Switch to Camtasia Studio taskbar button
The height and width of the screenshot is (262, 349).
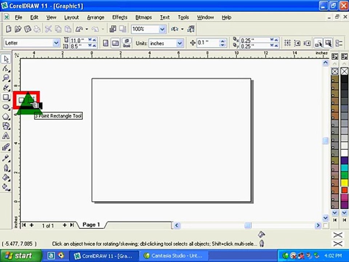point(174,256)
